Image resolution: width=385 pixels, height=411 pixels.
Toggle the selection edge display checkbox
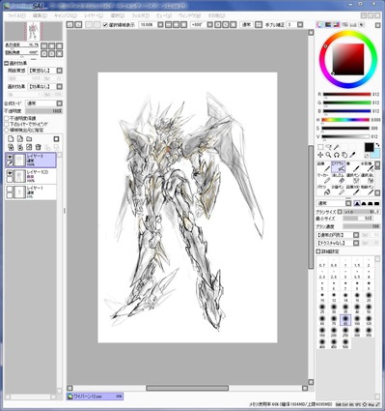coord(105,25)
